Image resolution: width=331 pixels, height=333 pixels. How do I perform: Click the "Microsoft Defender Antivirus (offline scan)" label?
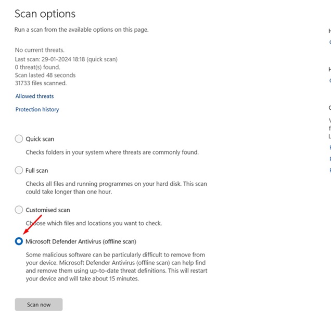point(81,241)
